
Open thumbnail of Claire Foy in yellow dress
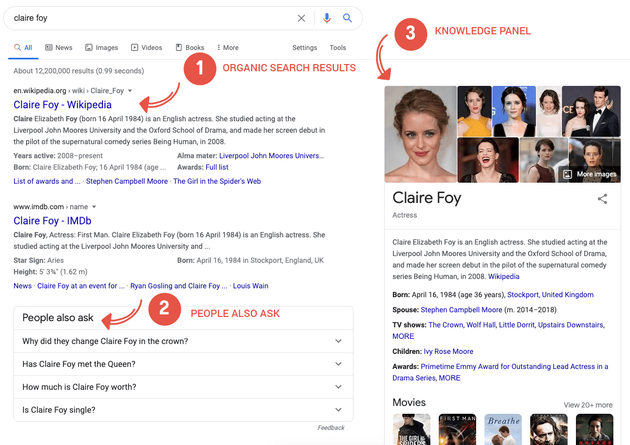475,111
